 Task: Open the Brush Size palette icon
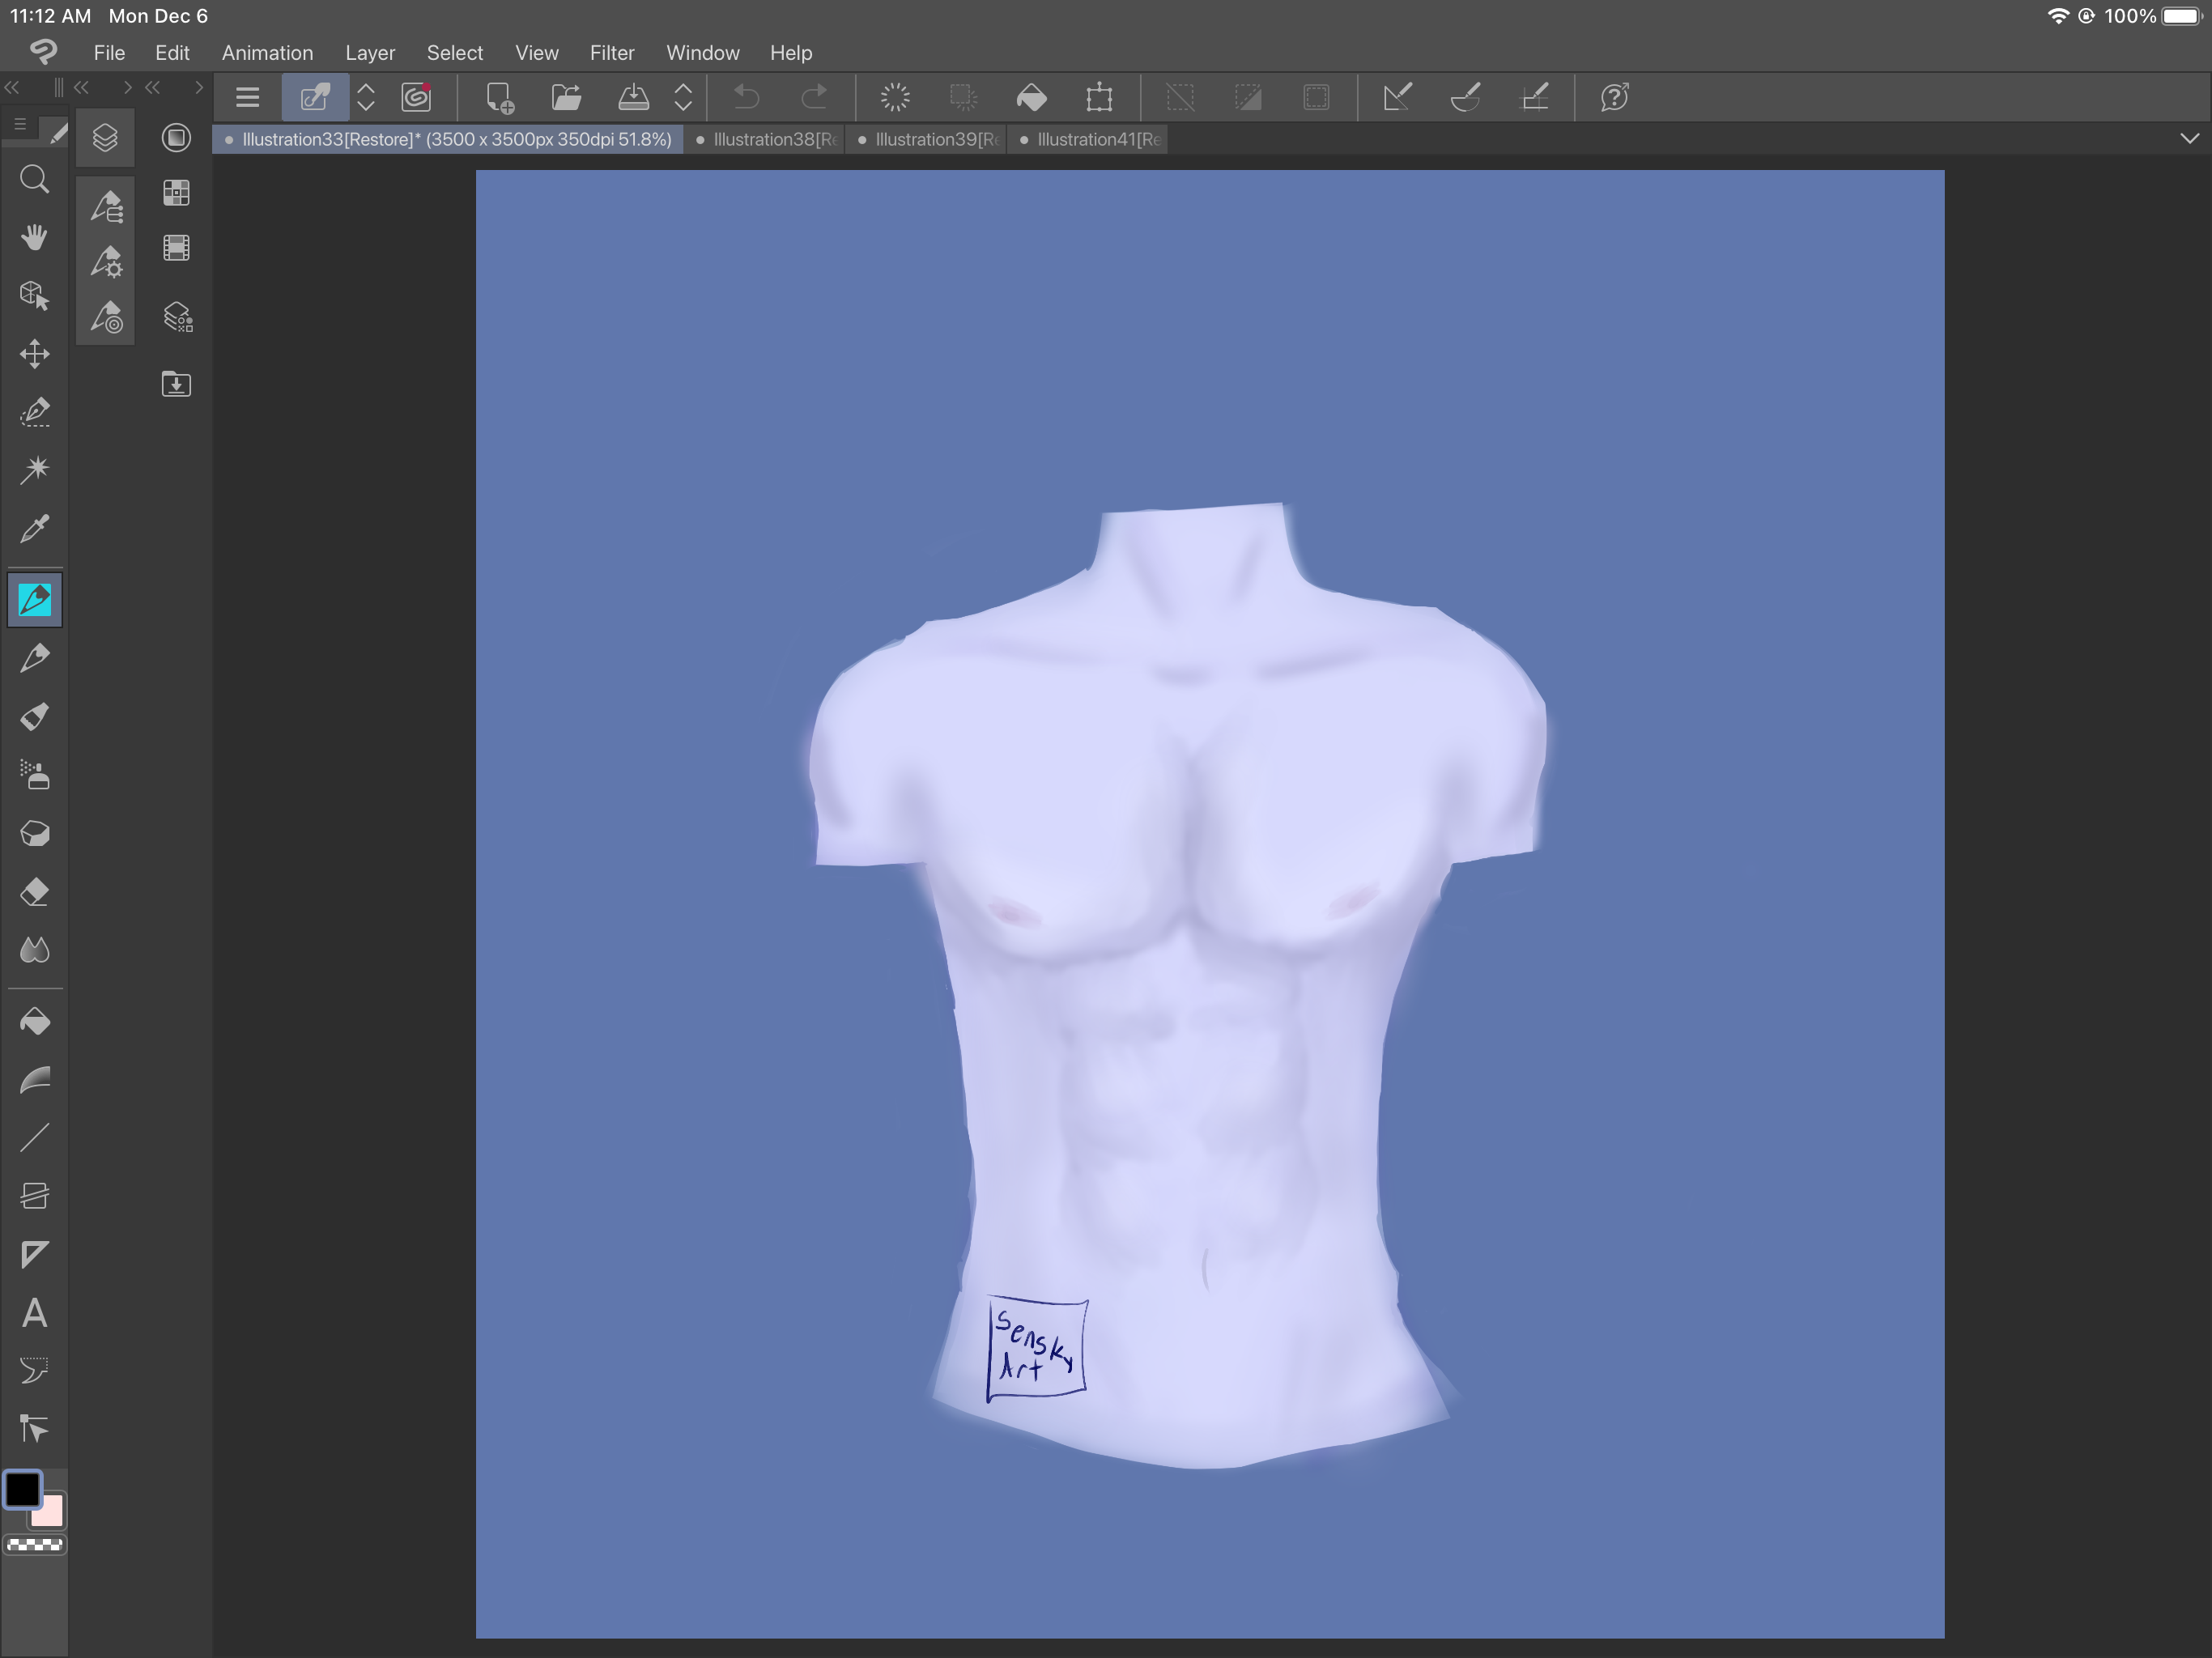106,318
